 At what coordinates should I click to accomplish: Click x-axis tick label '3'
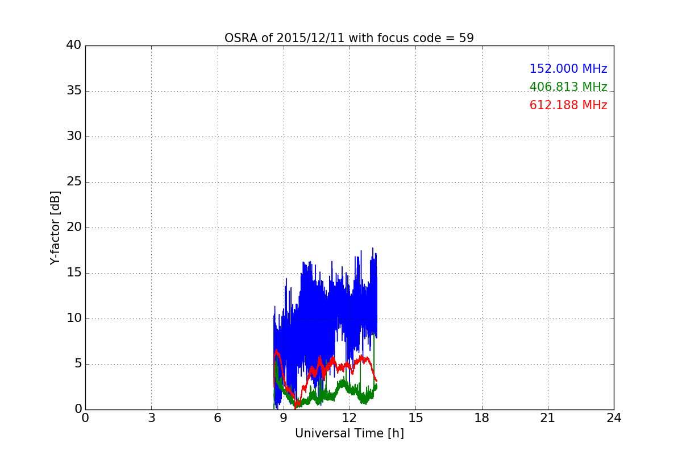pyautogui.click(x=151, y=418)
